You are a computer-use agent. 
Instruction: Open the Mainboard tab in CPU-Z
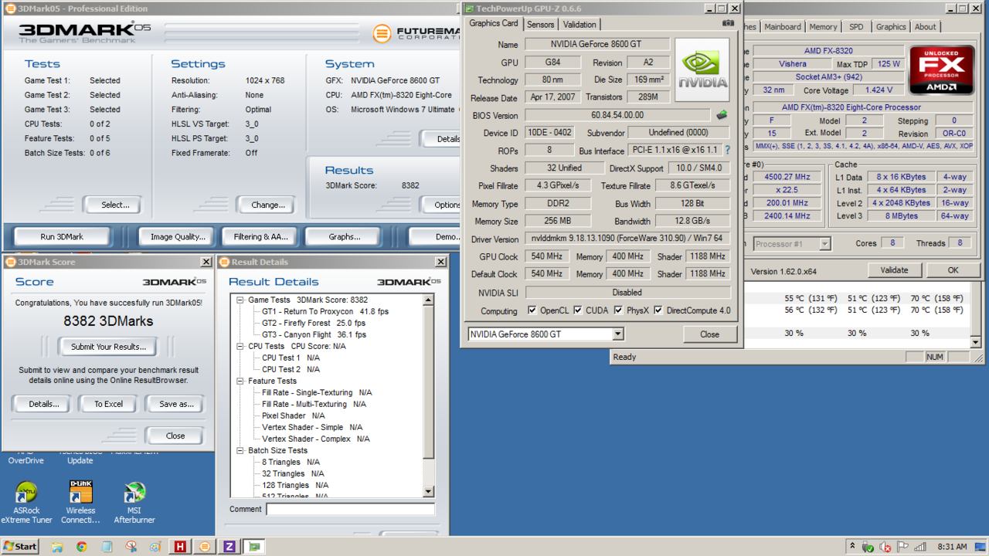[783, 26]
